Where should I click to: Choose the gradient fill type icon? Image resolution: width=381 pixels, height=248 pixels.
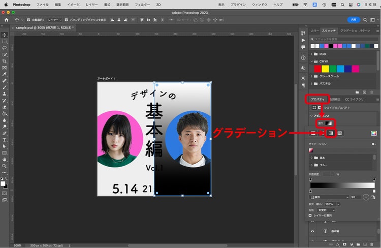[331, 133]
